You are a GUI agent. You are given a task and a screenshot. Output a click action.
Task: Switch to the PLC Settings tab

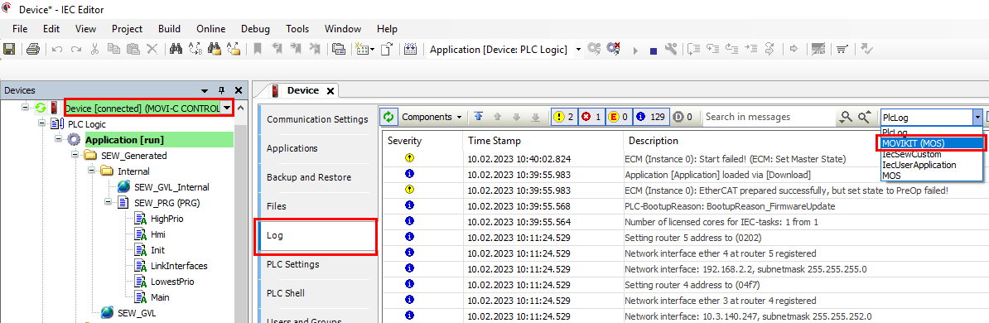click(x=292, y=264)
